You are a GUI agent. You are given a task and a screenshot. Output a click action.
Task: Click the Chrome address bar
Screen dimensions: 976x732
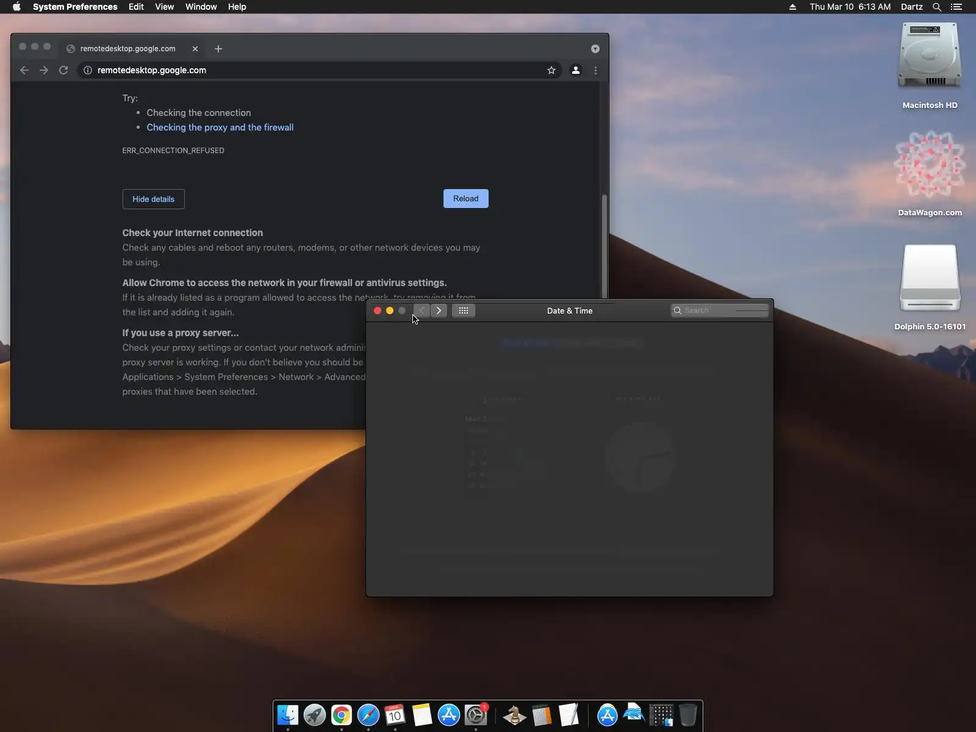[x=320, y=70]
